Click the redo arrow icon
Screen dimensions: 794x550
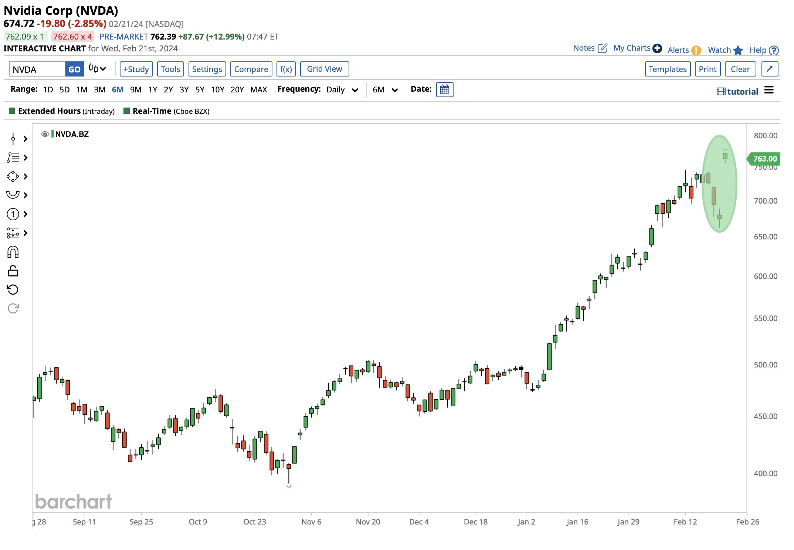(x=13, y=309)
